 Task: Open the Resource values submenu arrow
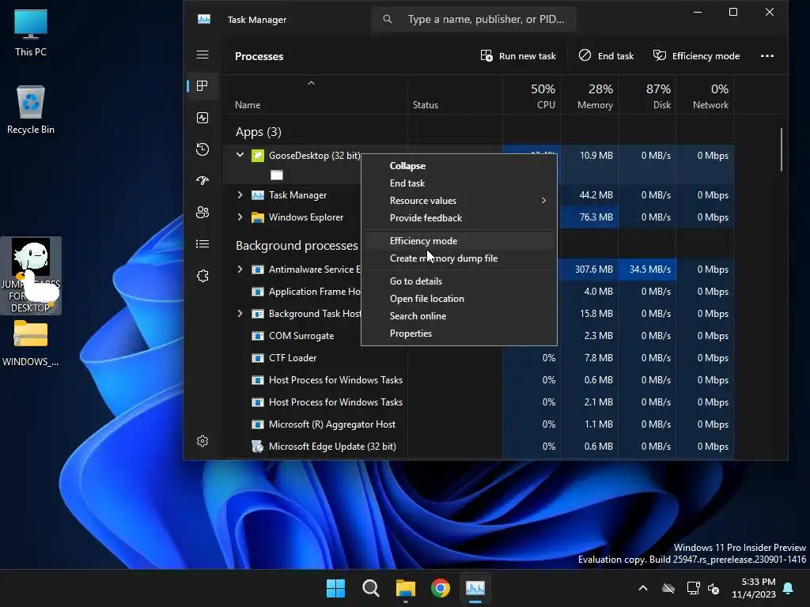[544, 200]
